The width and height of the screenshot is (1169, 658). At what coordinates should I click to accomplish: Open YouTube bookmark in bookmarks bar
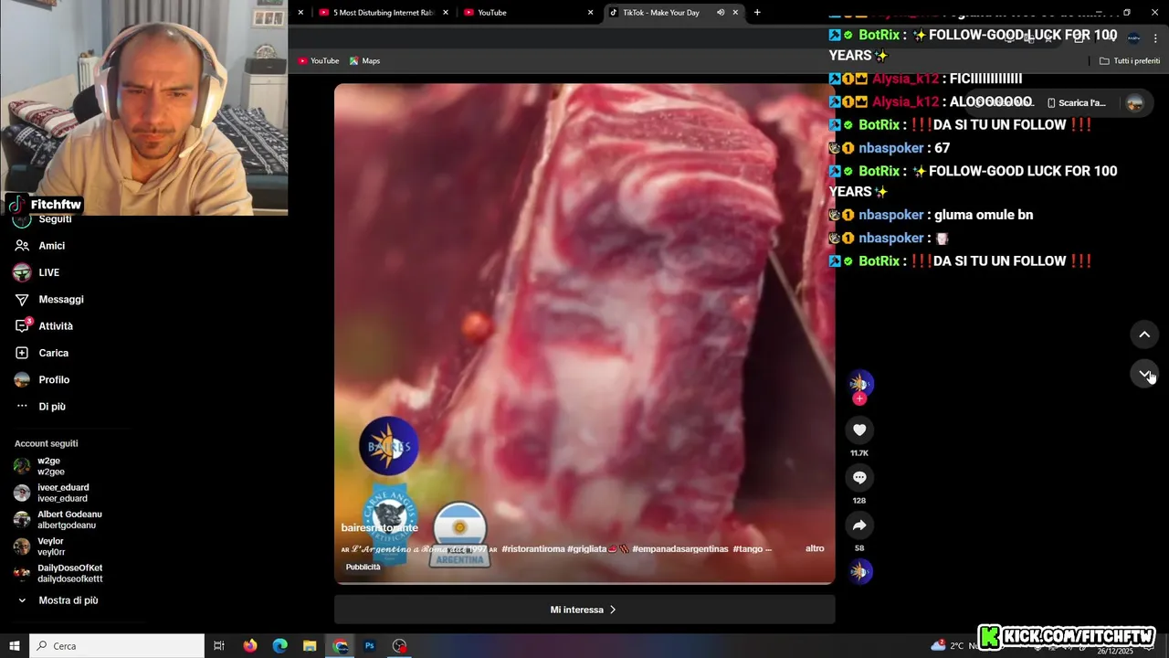pyautogui.click(x=318, y=61)
